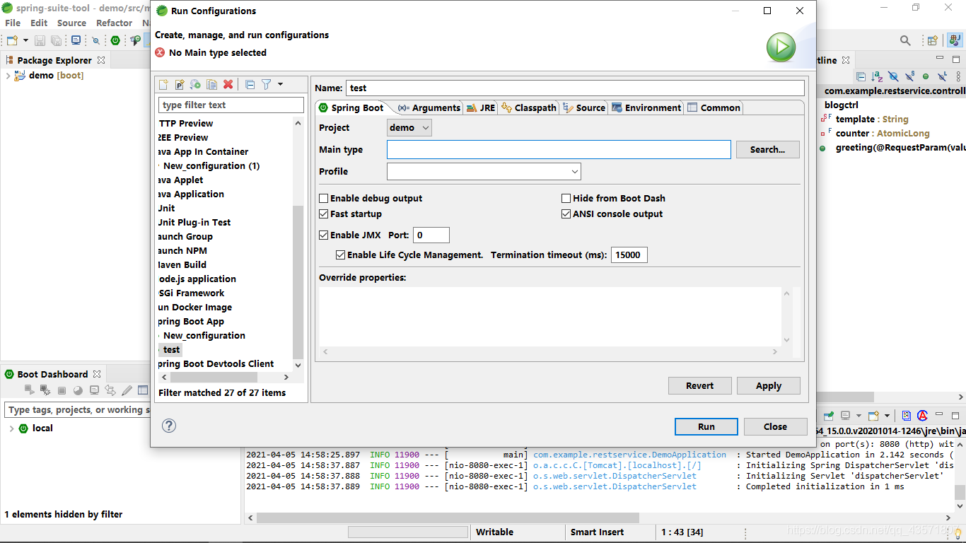Image resolution: width=966 pixels, height=543 pixels.
Task: Click the type filter text box
Action: tap(231, 105)
